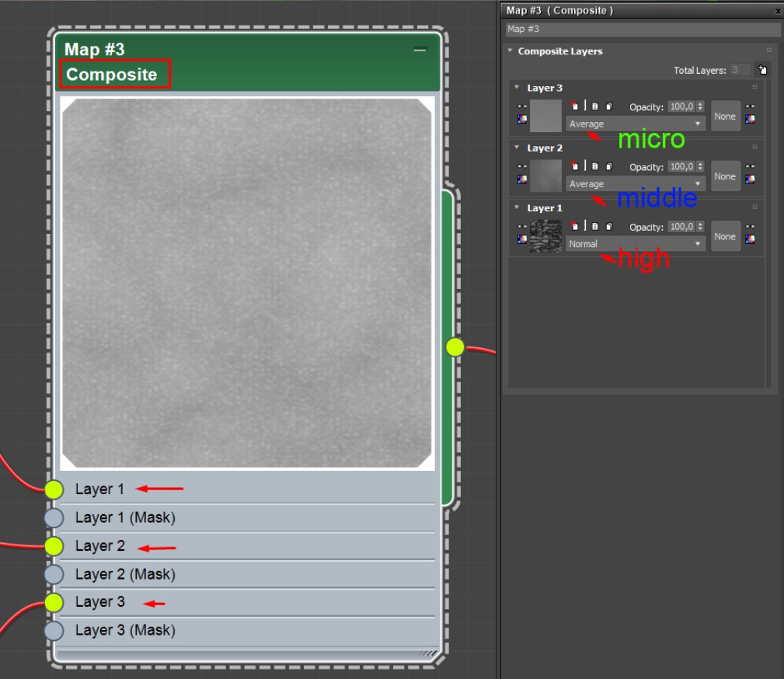Click Layer 2 texture thumbnail
The image size is (784, 679).
pyautogui.click(x=545, y=176)
